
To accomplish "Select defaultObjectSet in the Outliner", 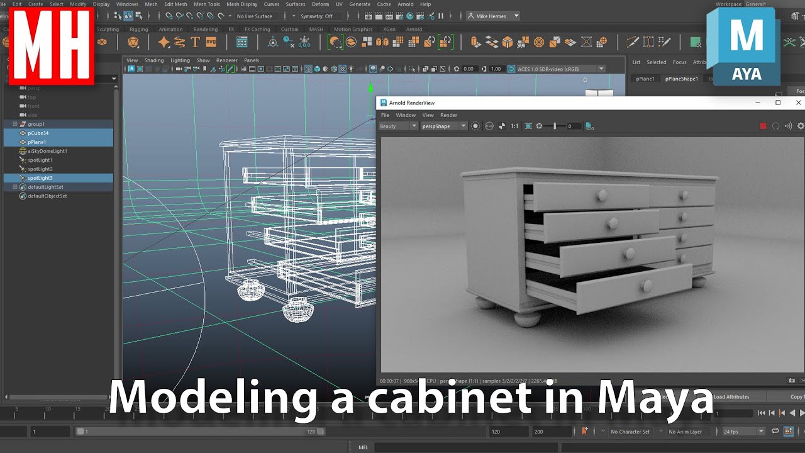I will pyautogui.click(x=58, y=196).
